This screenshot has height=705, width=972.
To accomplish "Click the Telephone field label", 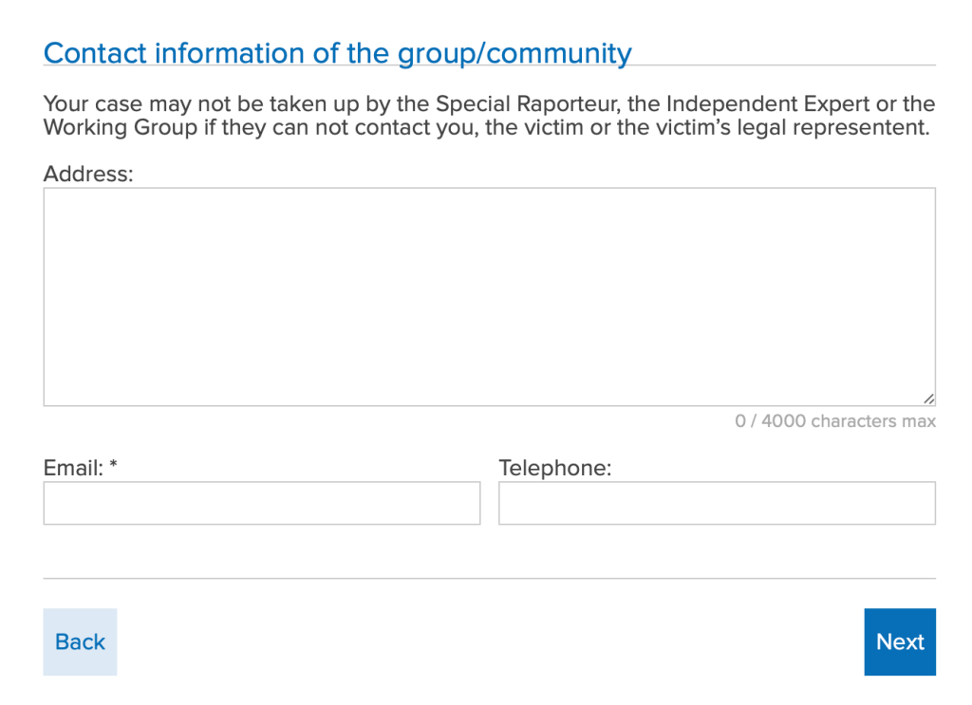I will click(x=555, y=468).
